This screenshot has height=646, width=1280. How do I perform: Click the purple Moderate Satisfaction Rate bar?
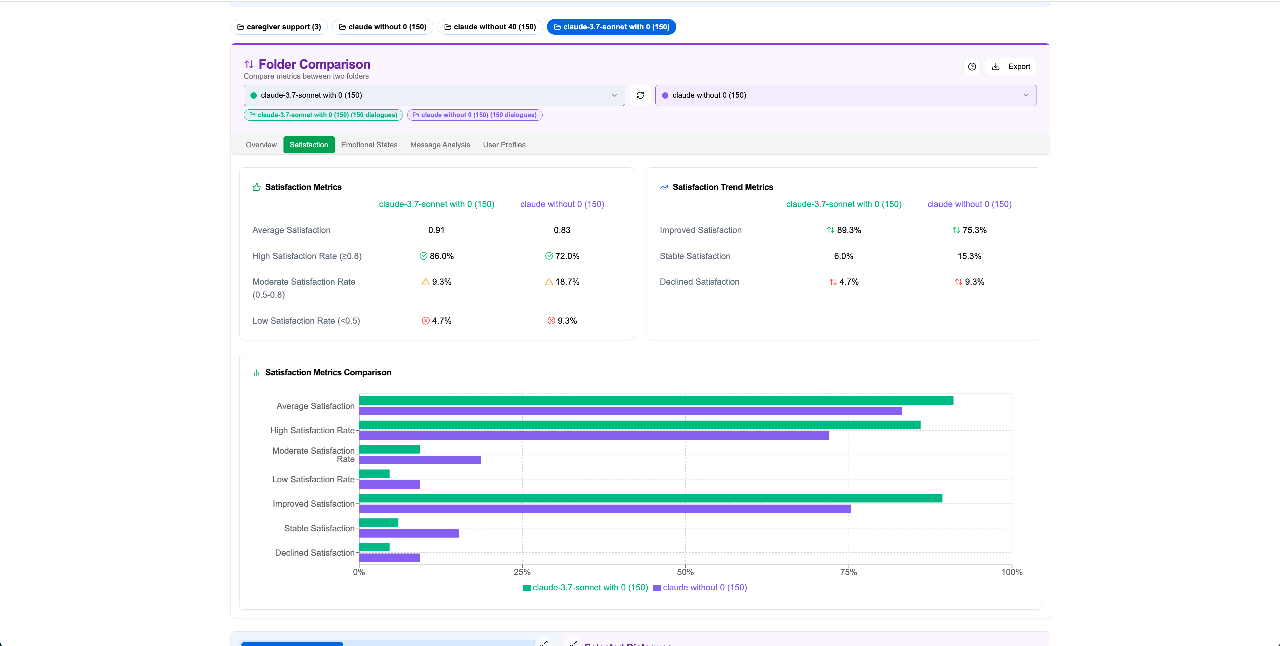420,460
